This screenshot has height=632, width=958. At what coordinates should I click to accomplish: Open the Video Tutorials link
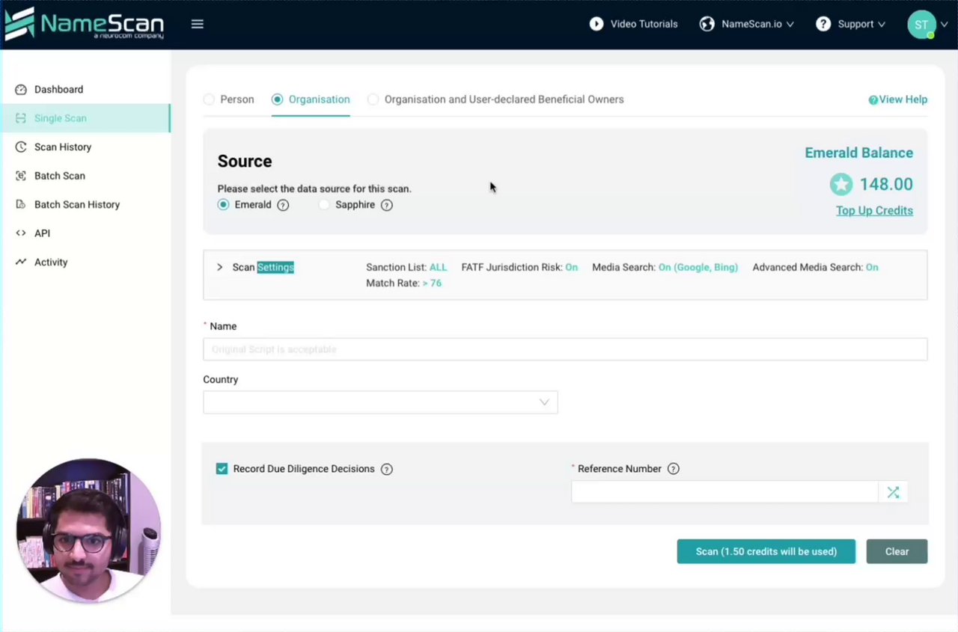click(644, 24)
